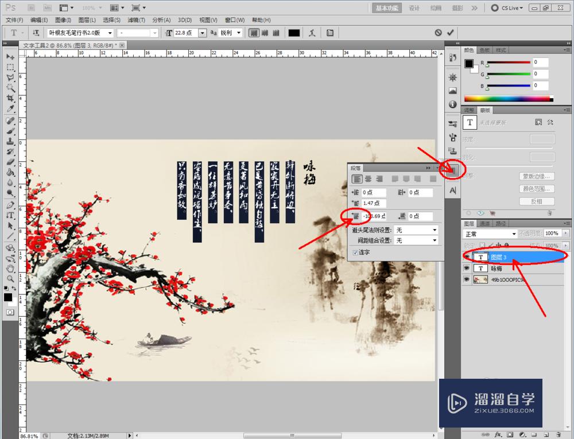Viewport: 574px width, 439px height.
Task: Open the layer opacity slider arrow
Action: [566, 234]
